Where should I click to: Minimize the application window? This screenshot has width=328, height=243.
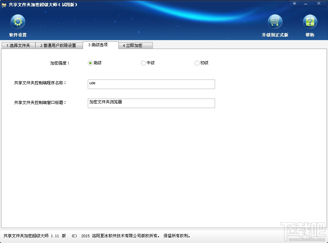[306, 3]
